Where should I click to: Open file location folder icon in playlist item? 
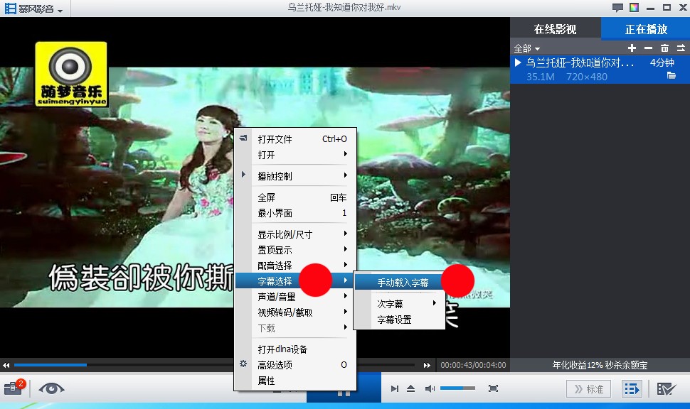tap(671, 75)
